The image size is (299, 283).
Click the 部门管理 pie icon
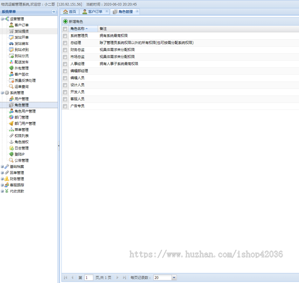pyautogui.click(x=11, y=117)
